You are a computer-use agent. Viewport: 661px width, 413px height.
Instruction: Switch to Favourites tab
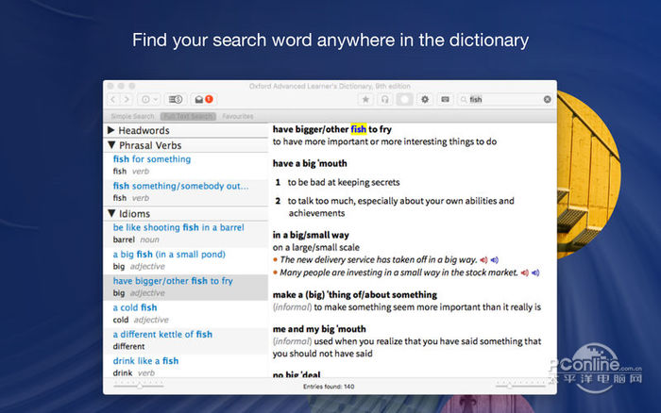[x=237, y=116]
